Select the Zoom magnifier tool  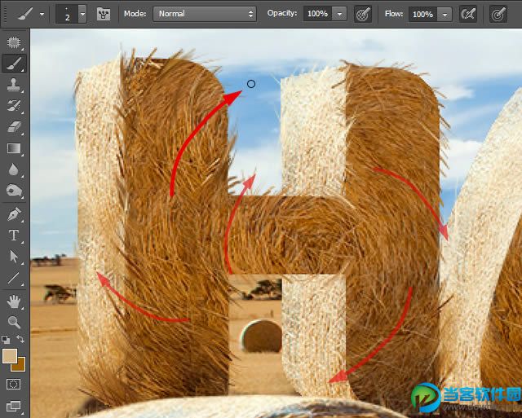(14, 322)
